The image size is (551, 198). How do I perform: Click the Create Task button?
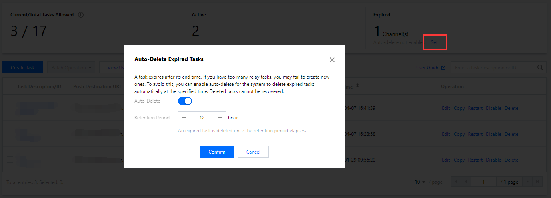(x=23, y=68)
